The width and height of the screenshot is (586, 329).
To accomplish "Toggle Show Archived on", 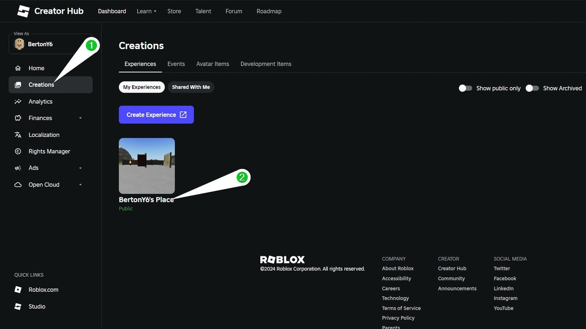I will 532,88.
